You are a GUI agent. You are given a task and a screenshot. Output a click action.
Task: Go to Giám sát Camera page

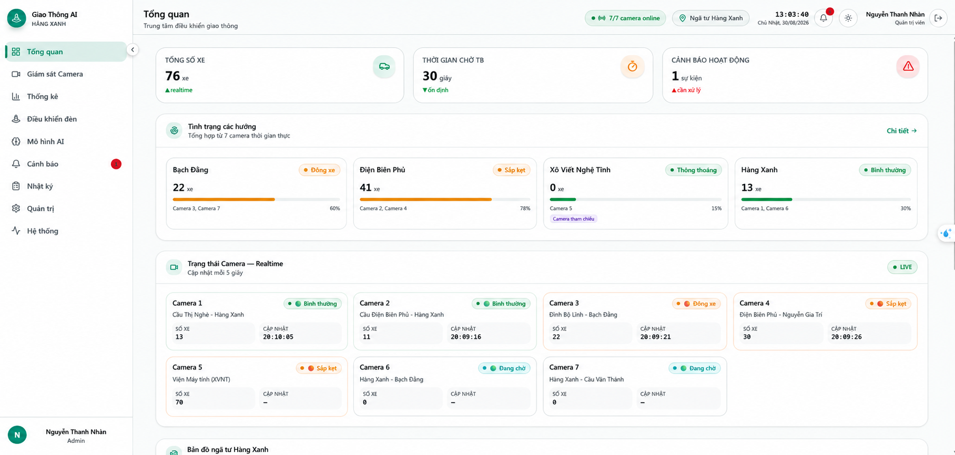point(66,74)
